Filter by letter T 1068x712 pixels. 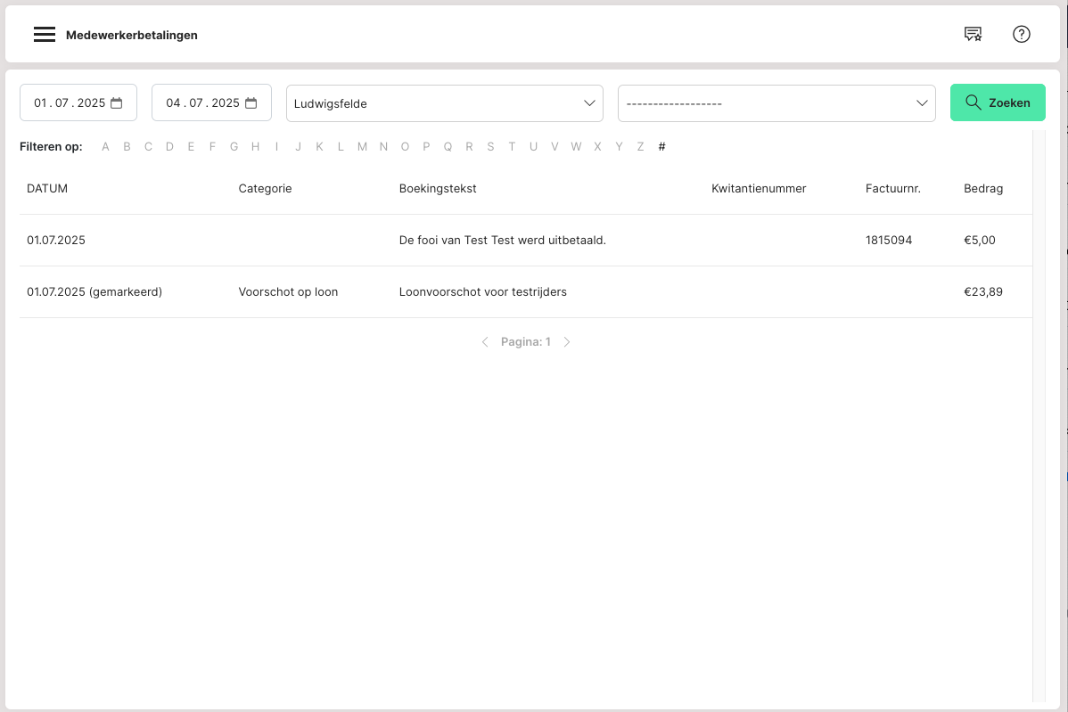512,146
